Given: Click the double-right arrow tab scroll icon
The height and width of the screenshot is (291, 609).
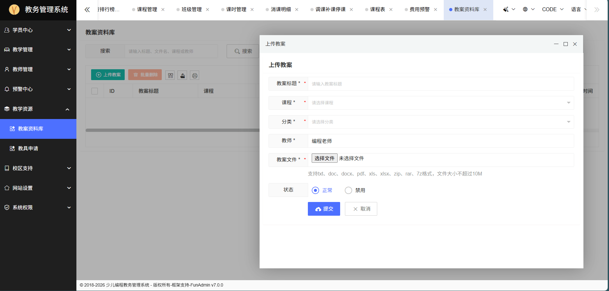Looking at the screenshot, I should click(597, 10).
